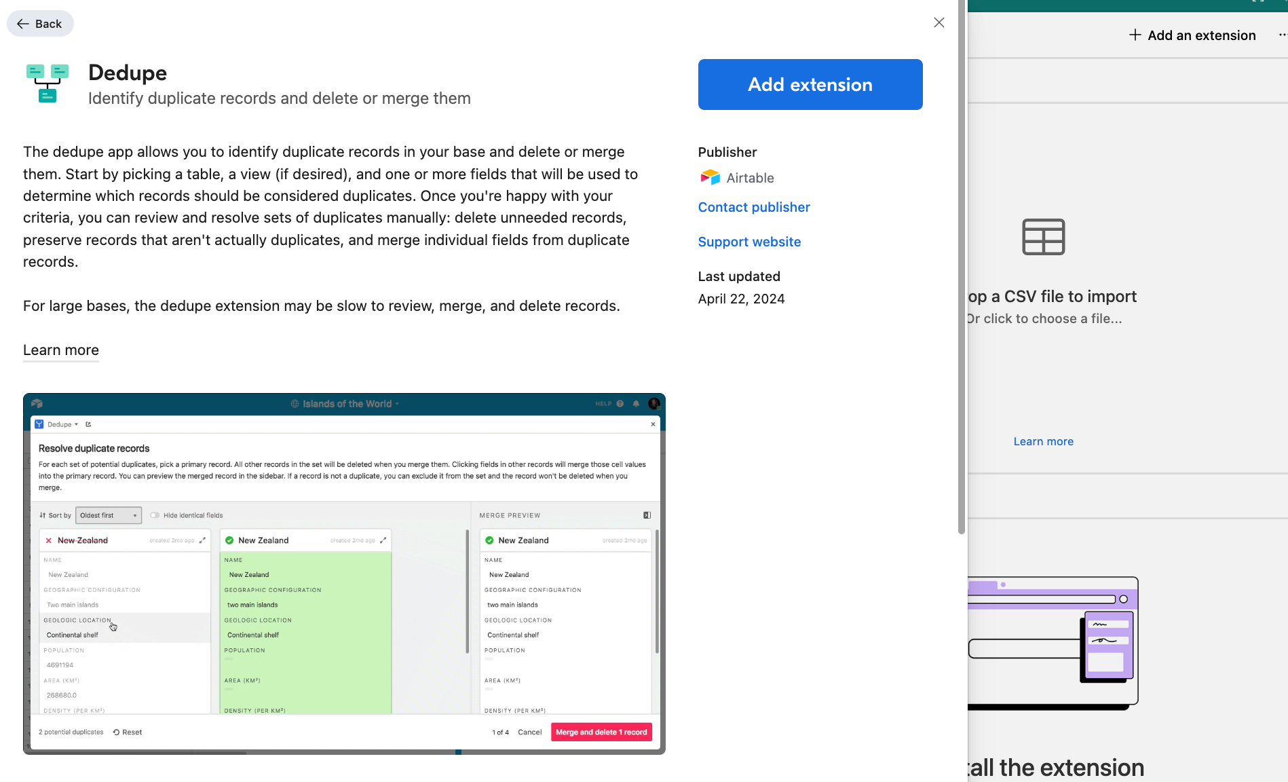This screenshot has width=1288, height=782.
Task: Open Learn more under the Dedupe description
Action: click(61, 350)
